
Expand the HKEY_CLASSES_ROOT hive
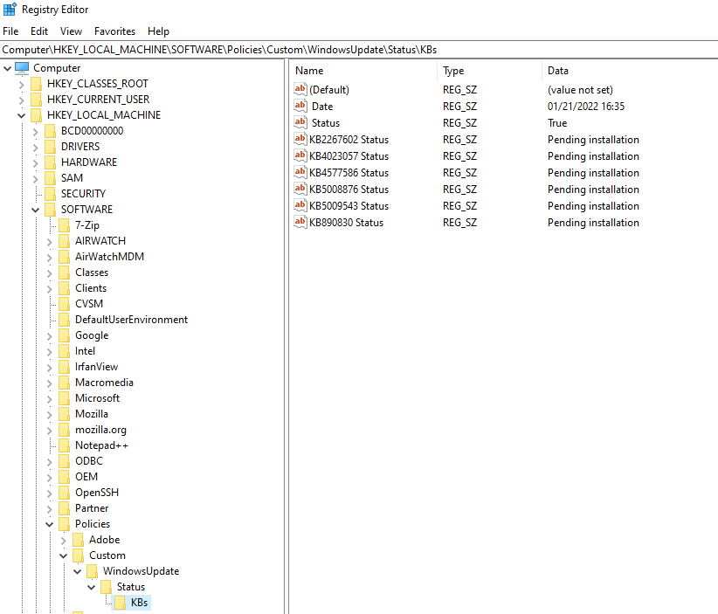pyautogui.click(x=21, y=84)
